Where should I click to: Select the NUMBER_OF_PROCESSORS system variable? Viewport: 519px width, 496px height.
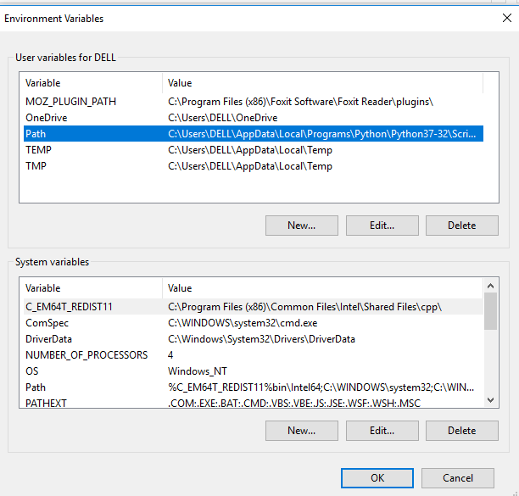[86, 355]
